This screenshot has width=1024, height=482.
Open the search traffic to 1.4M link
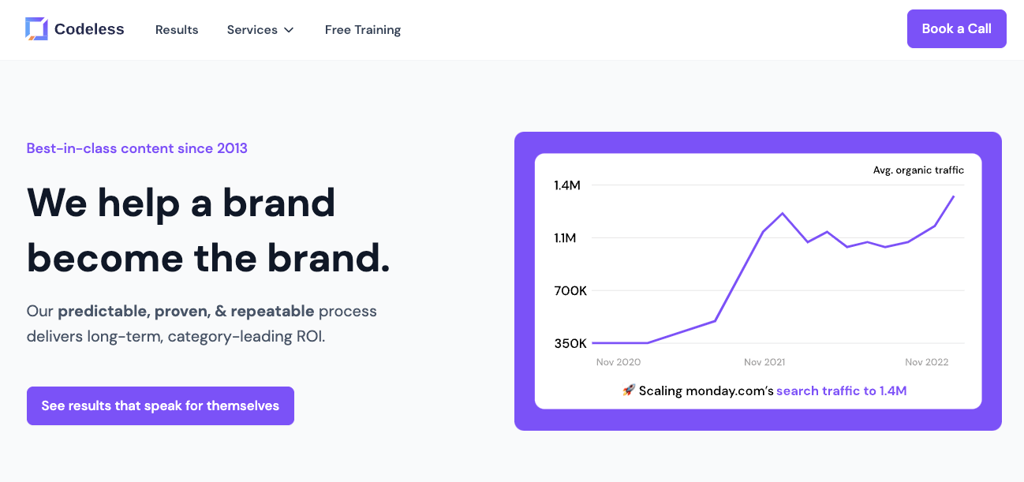tap(842, 390)
